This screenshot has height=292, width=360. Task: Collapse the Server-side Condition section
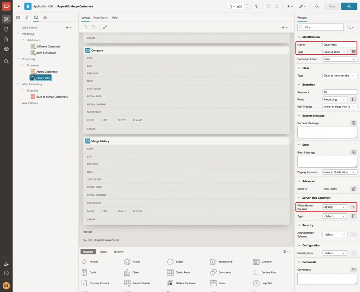pyautogui.click(x=299, y=198)
